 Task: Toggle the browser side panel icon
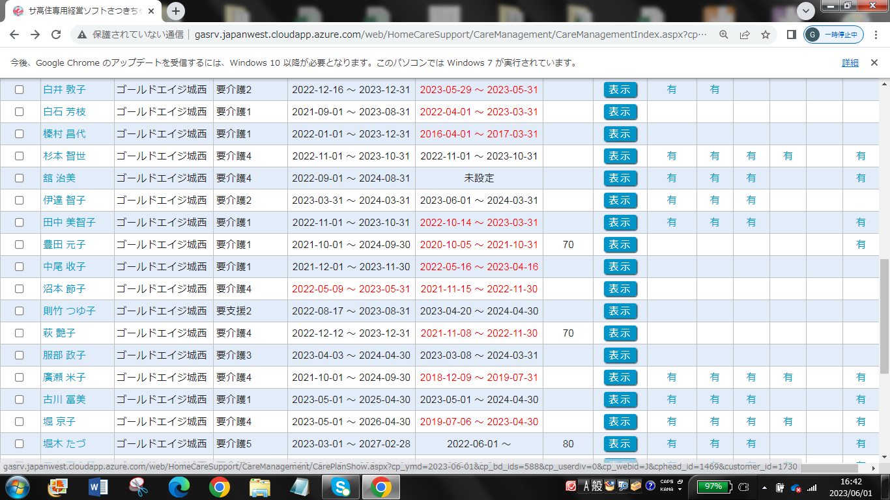point(792,35)
